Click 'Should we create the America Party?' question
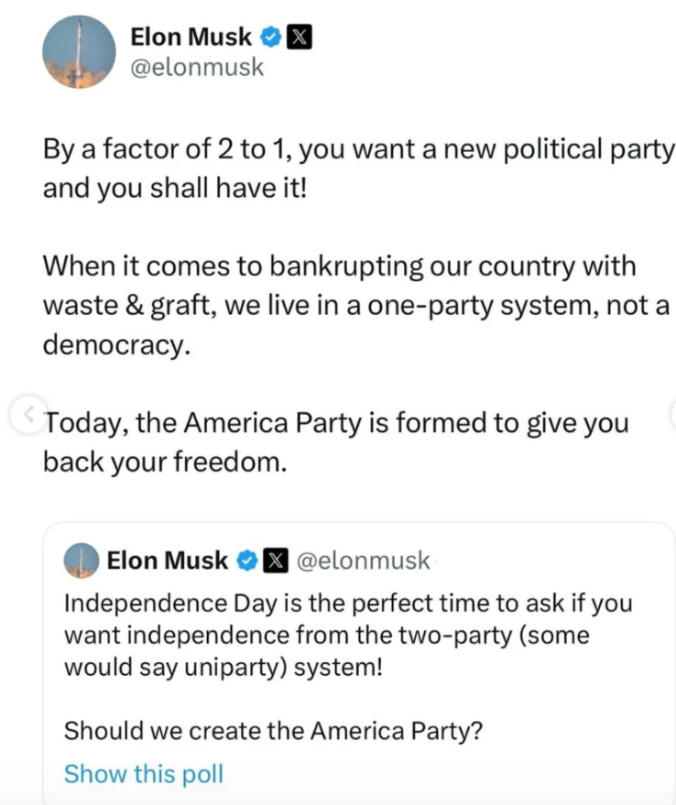Viewport: 676px width, 805px height. pyautogui.click(x=273, y=731)
